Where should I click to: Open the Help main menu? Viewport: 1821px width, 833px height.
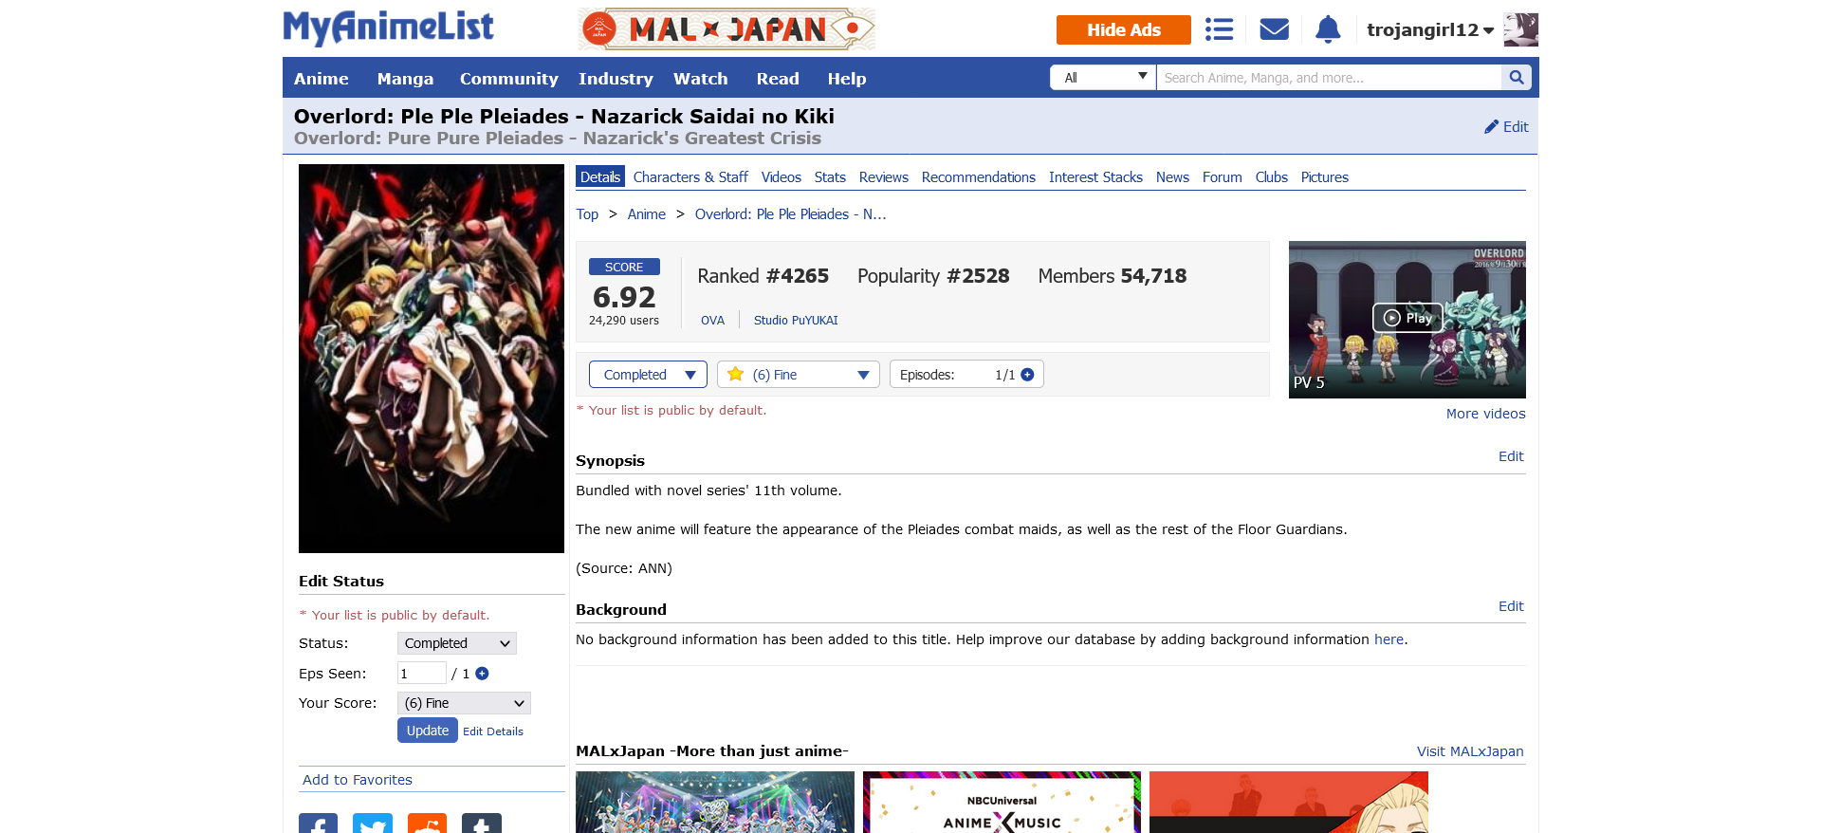point(847,79)
